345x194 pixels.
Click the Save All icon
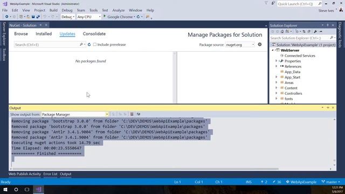[38, 17]
